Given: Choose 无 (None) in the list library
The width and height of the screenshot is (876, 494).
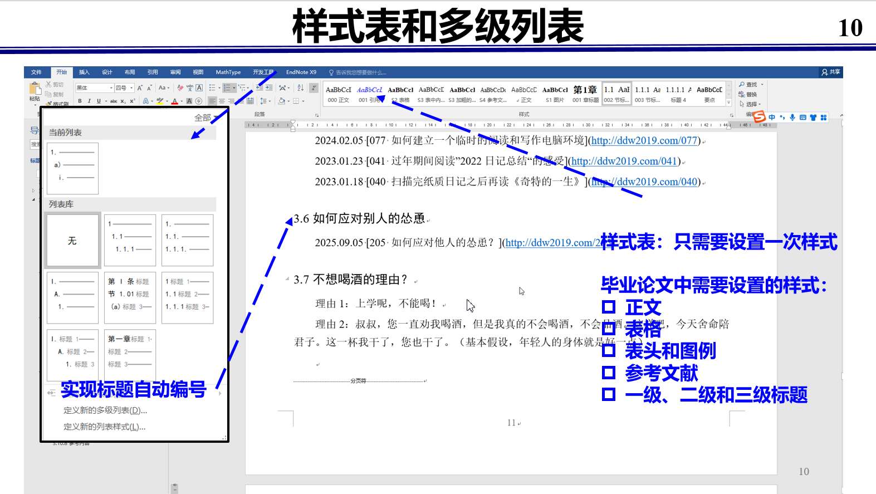Looking at the screenshot, I should coord(73,241).
